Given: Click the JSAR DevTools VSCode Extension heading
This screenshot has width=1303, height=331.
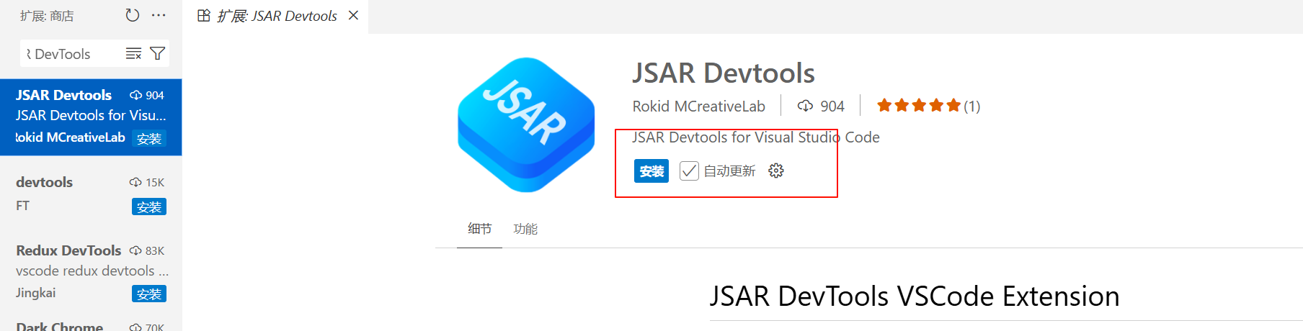Looking at the screenshot, I should (x=915, y=296).
